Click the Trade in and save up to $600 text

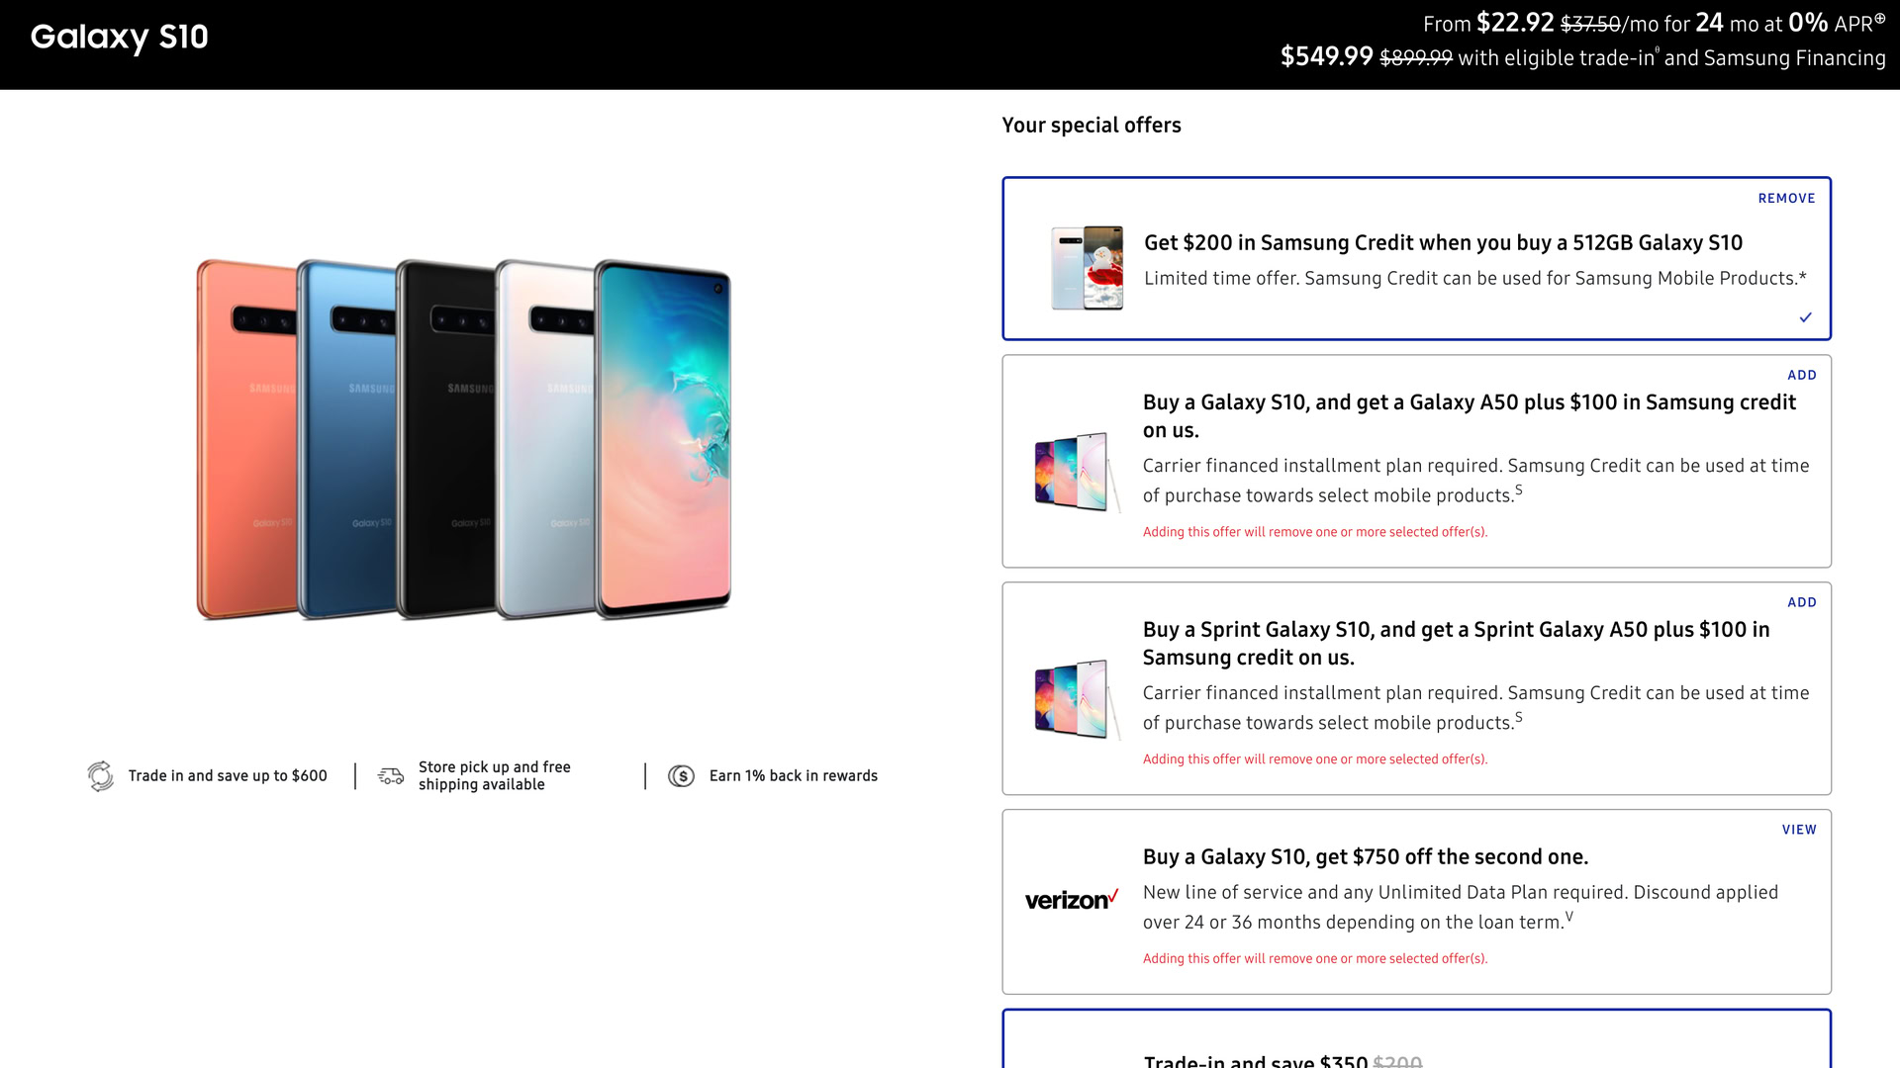coord(228,776)
